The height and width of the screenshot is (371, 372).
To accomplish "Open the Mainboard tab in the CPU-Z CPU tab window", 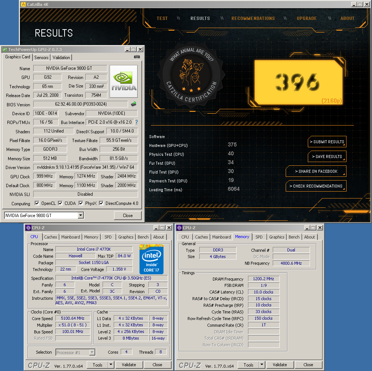I will pos(70,237).
